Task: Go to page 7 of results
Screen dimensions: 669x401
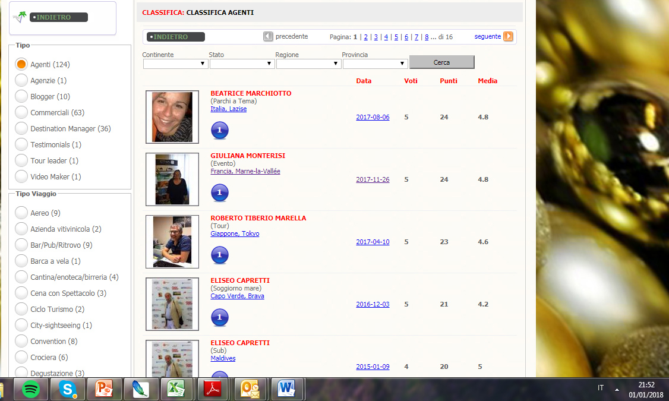Action: [x=416, y=37]
